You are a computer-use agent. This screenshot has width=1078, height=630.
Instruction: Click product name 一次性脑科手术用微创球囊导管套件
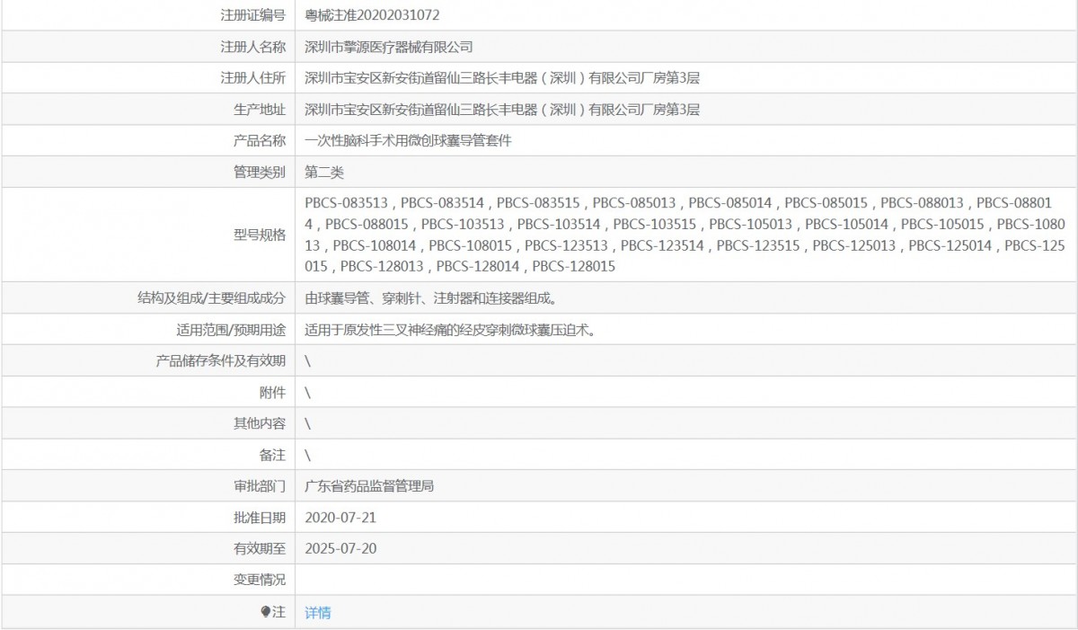click(x=409, y=141)
